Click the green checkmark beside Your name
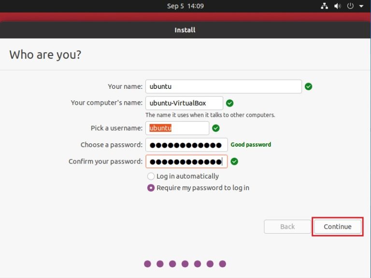 [x=308, y=86]
